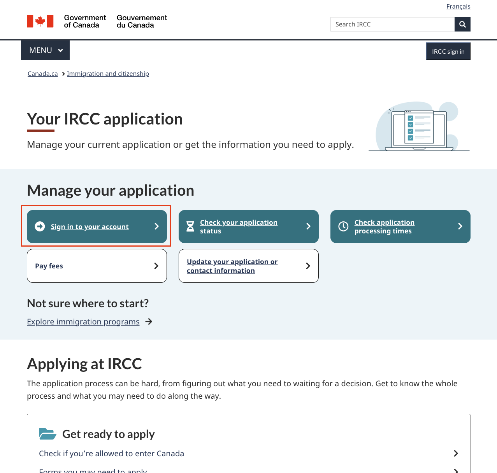Open the Pay fees link

[x=49, y=266]
